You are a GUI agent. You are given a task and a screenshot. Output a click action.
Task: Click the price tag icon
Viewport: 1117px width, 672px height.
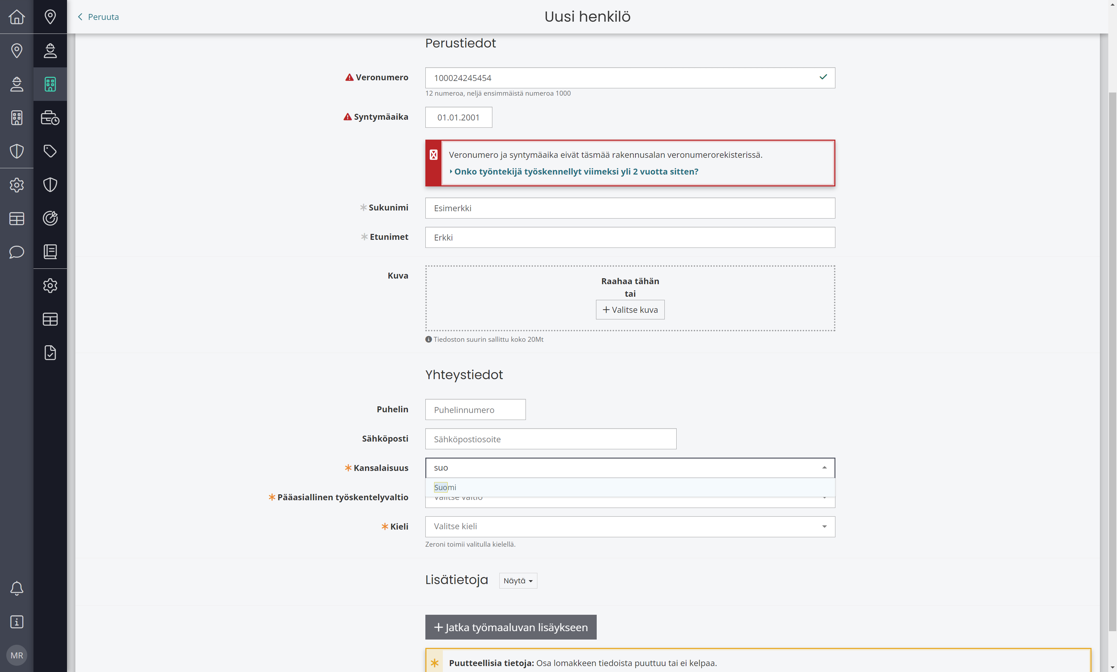tap(50, 151)
